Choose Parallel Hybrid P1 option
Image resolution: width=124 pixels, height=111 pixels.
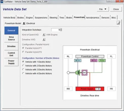pyautogui.click(x=32, y=48)
